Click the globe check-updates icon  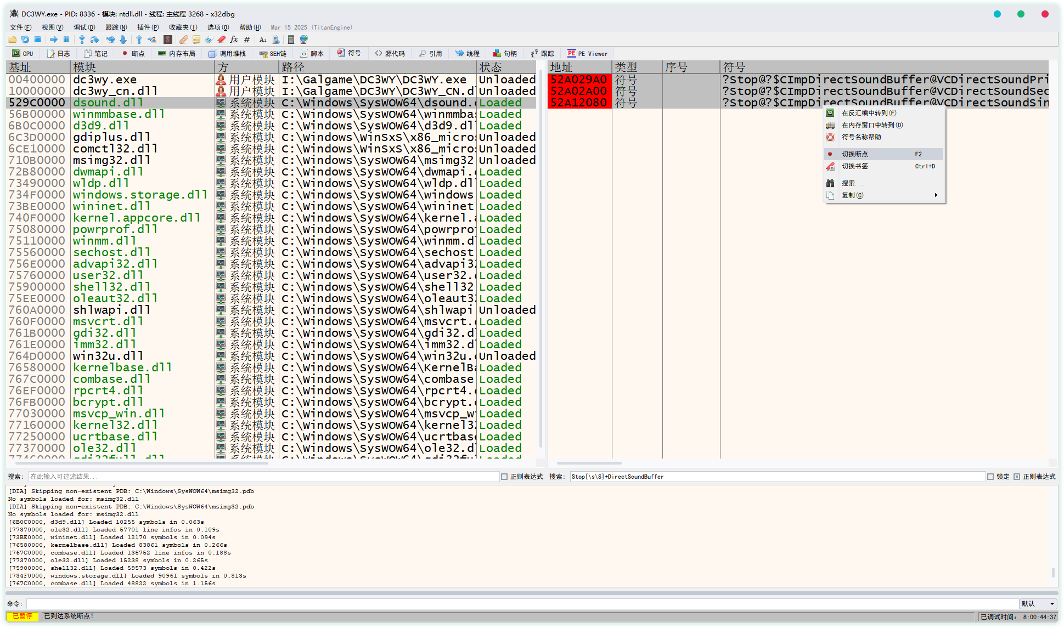click(303, 39)
